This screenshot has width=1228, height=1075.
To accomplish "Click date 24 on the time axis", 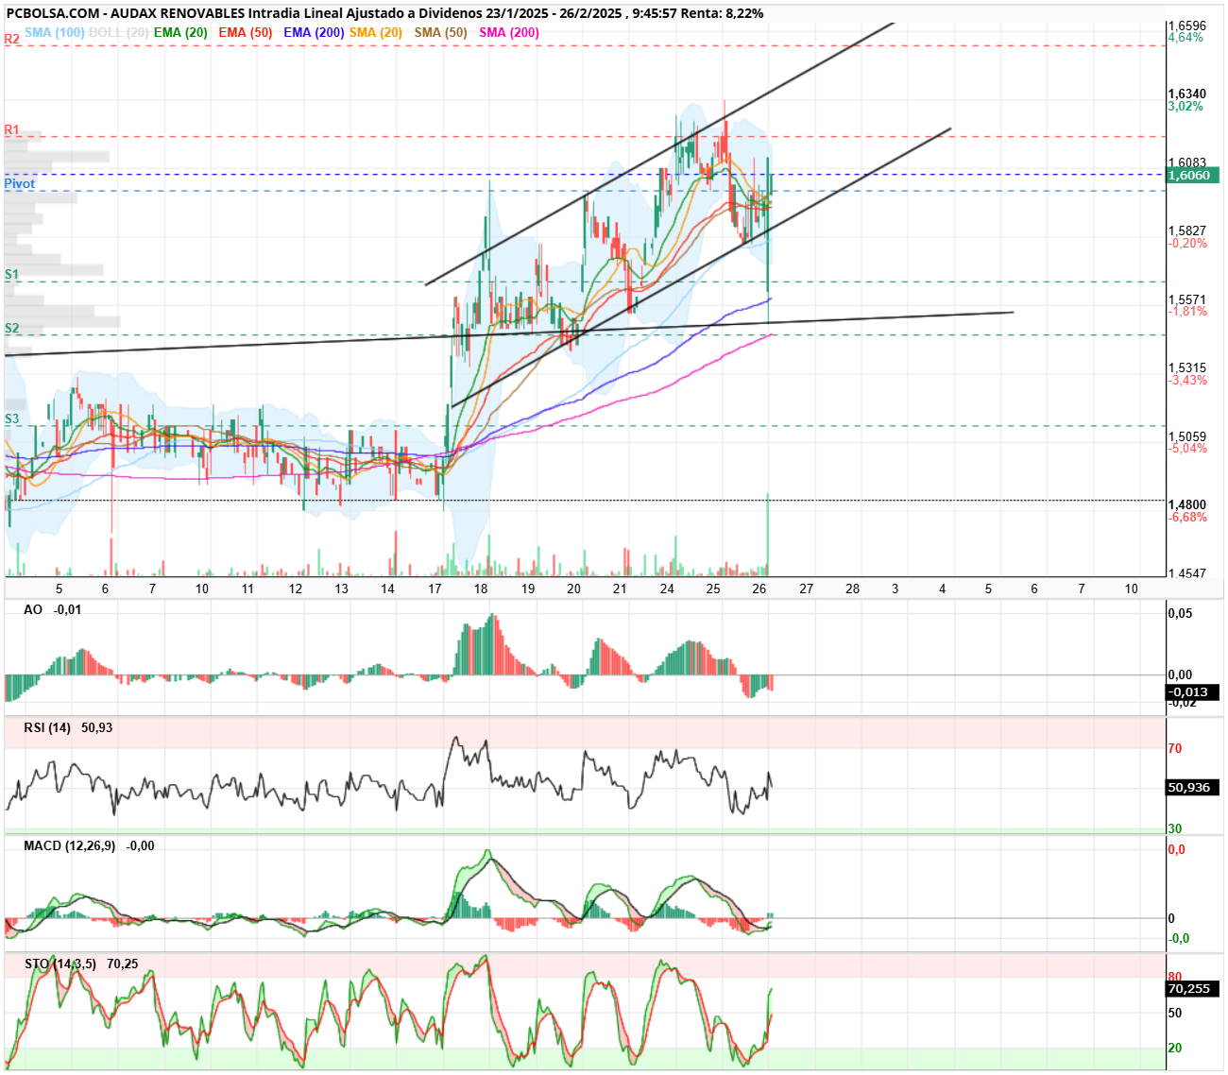I will 667,589.
